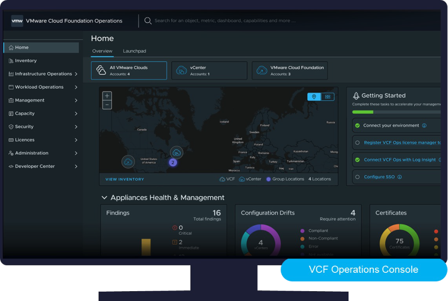
Task: Collapse the Appliances Health & Management section
Action: 104,197
